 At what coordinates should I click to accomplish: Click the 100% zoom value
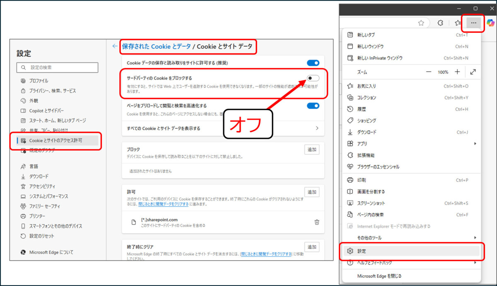tap(443, 72)
